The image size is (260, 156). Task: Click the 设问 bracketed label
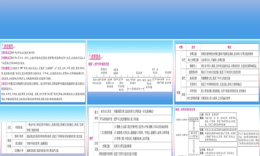[4, 83]
